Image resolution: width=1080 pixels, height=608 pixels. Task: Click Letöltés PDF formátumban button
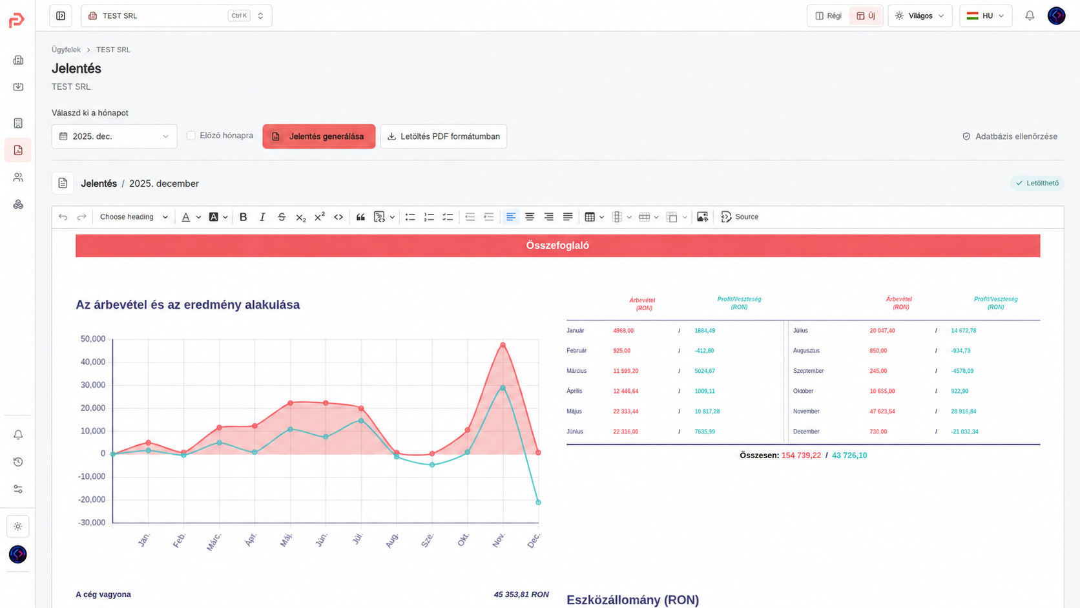coord(444,136)
